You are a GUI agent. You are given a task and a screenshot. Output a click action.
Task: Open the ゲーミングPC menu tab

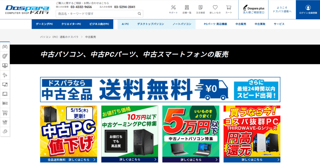[44, 24]
